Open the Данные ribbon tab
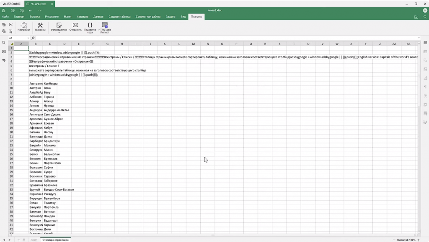The image size is (429, 242). 98,17
